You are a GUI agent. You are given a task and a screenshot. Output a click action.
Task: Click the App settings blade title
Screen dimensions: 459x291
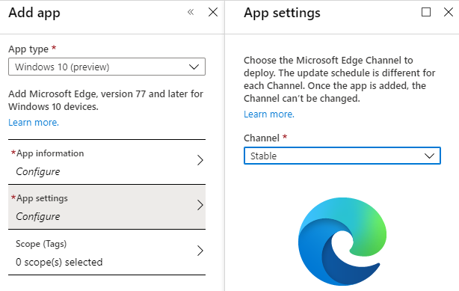(282, 13)
